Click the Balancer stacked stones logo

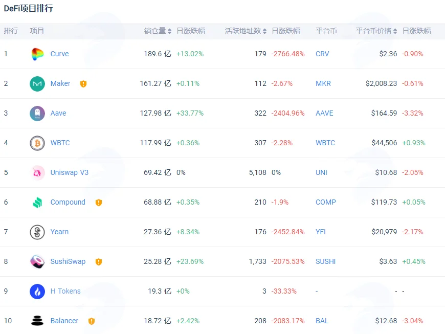pos(37,321)
